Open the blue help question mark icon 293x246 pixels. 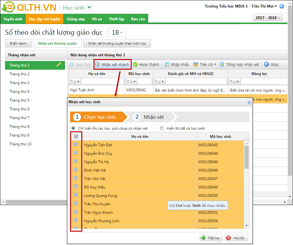[282, 6]
